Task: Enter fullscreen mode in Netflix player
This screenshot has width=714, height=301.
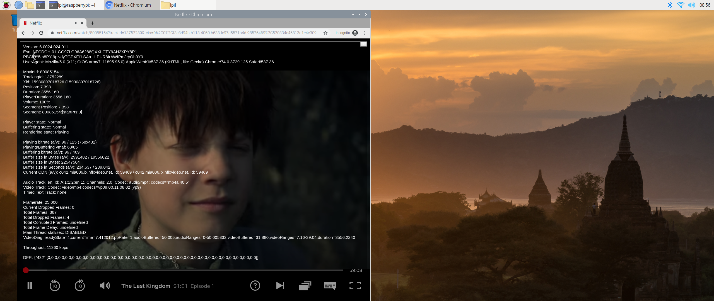Action: tap(355, 285)
